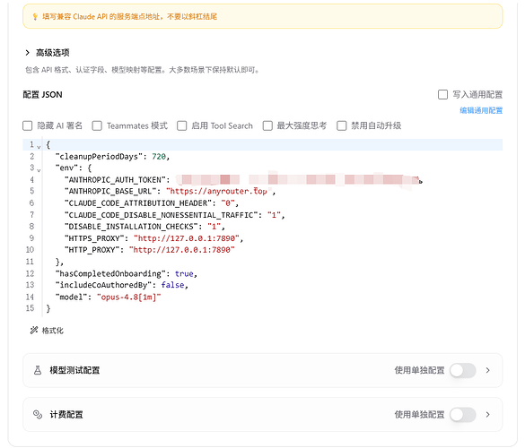Click the HTTP_PROXY line in the editor

pos(149,250)
